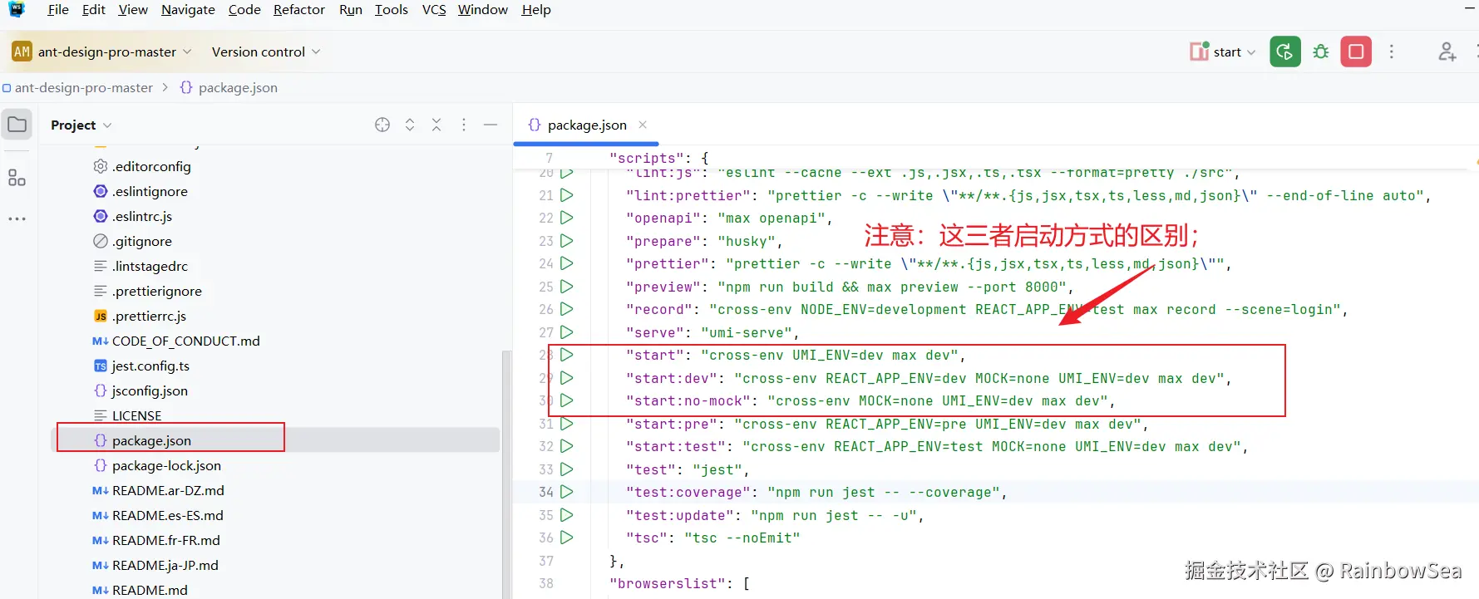Screen dimensions: 1479x599
Task: Select .editorconfig in the project tree
Action: [x=151, y=166]
